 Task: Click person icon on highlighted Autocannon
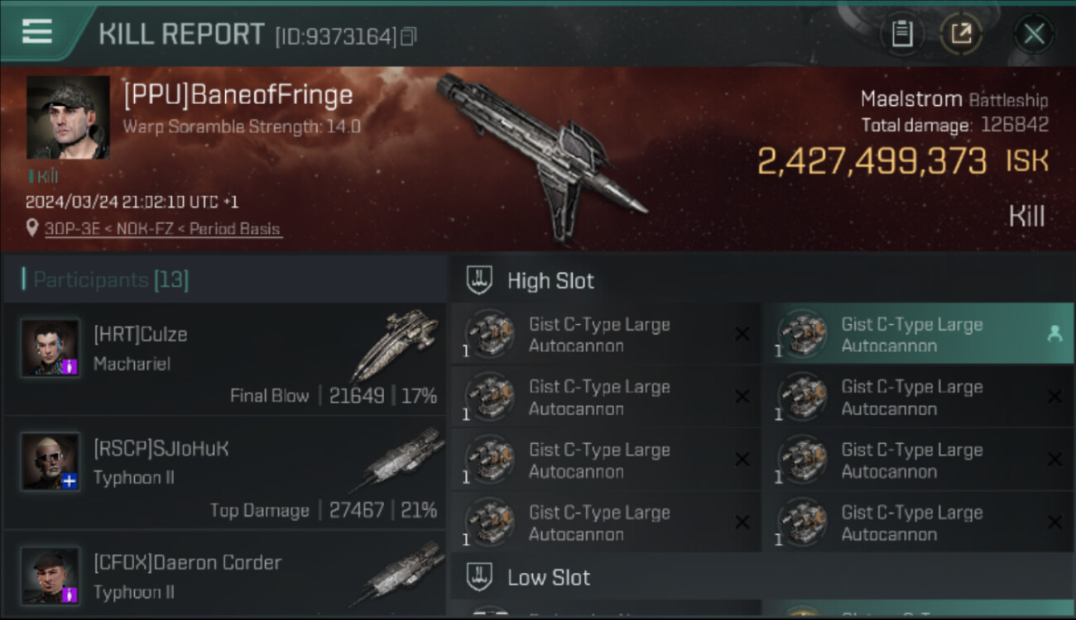[1054, 334]
